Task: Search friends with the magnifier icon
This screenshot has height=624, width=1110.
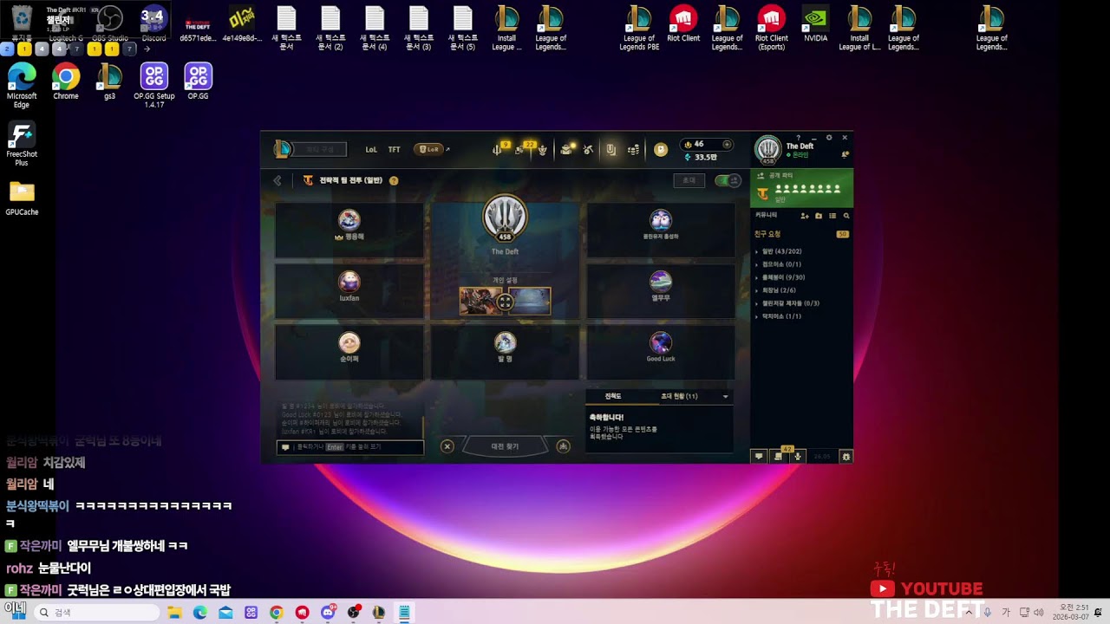Action: pyautogui.click(x=846, y=216)
